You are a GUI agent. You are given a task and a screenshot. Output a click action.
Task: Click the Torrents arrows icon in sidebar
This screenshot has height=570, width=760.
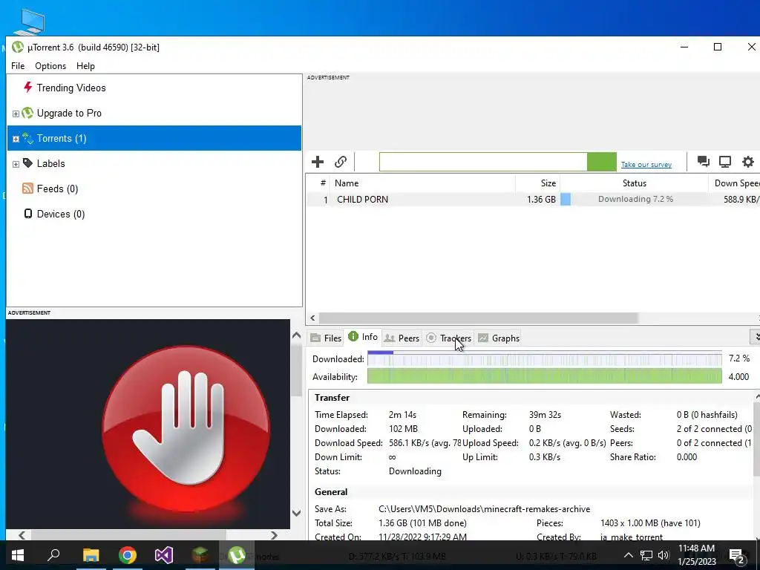27,138
